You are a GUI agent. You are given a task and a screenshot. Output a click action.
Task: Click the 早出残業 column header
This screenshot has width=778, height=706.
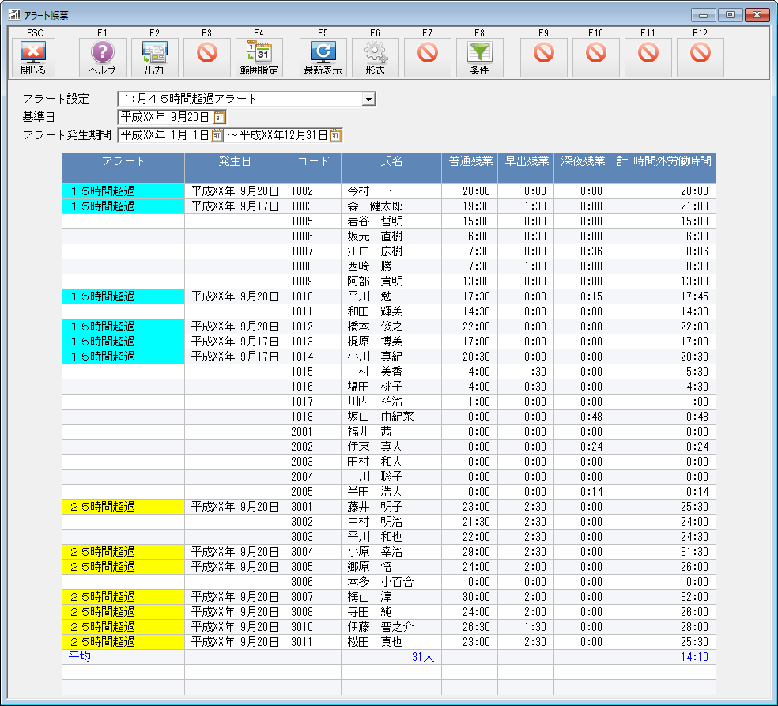click(526, 168)
